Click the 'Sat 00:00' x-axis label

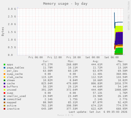click(x=93, y=57)
